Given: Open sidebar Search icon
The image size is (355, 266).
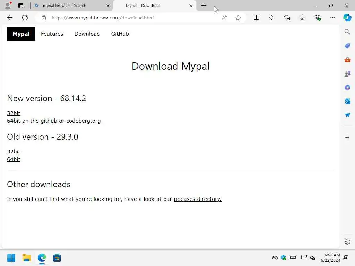Looking at the screenshot, I should pyautogui.click(x=347, y=32).
